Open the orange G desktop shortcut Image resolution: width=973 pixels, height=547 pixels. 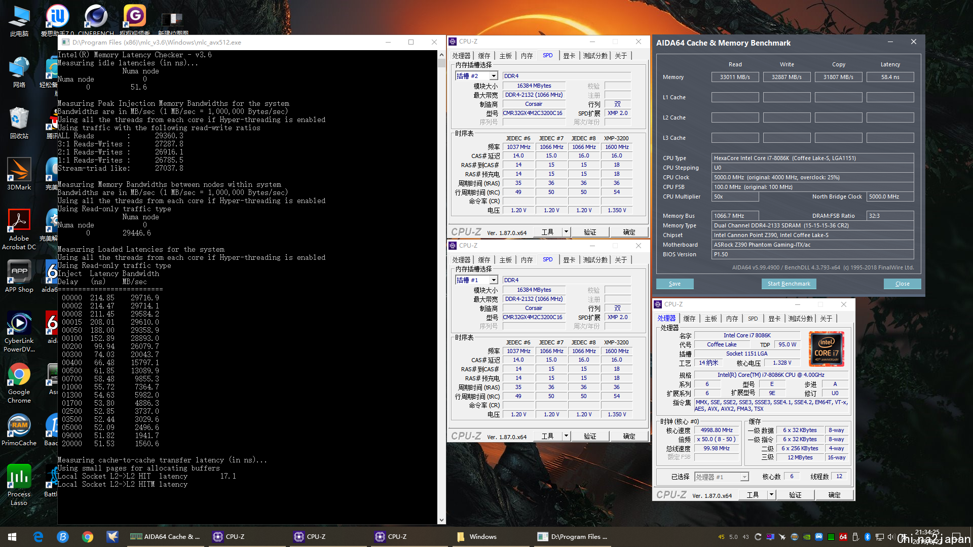coord(134,20)
